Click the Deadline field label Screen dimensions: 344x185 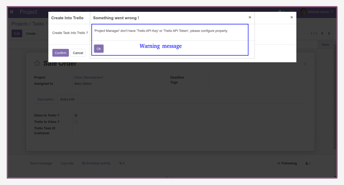coord(177,77)
